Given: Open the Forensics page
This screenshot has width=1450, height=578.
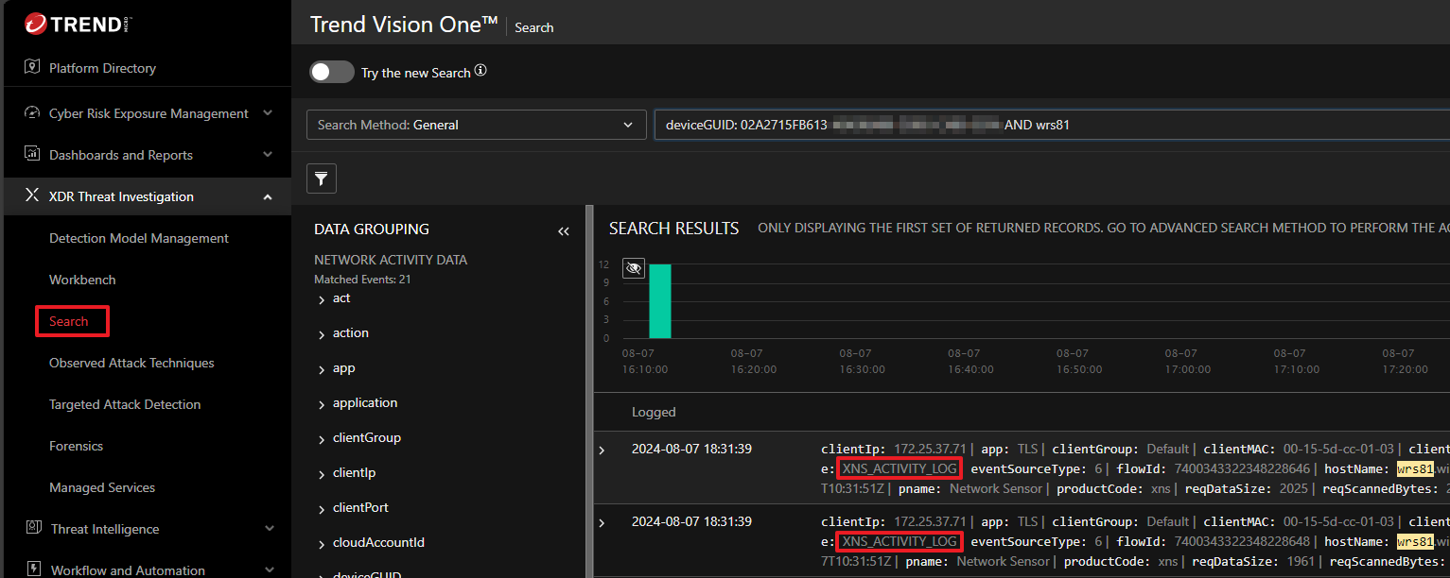Looking at the screenshot, I should point(76,446).
